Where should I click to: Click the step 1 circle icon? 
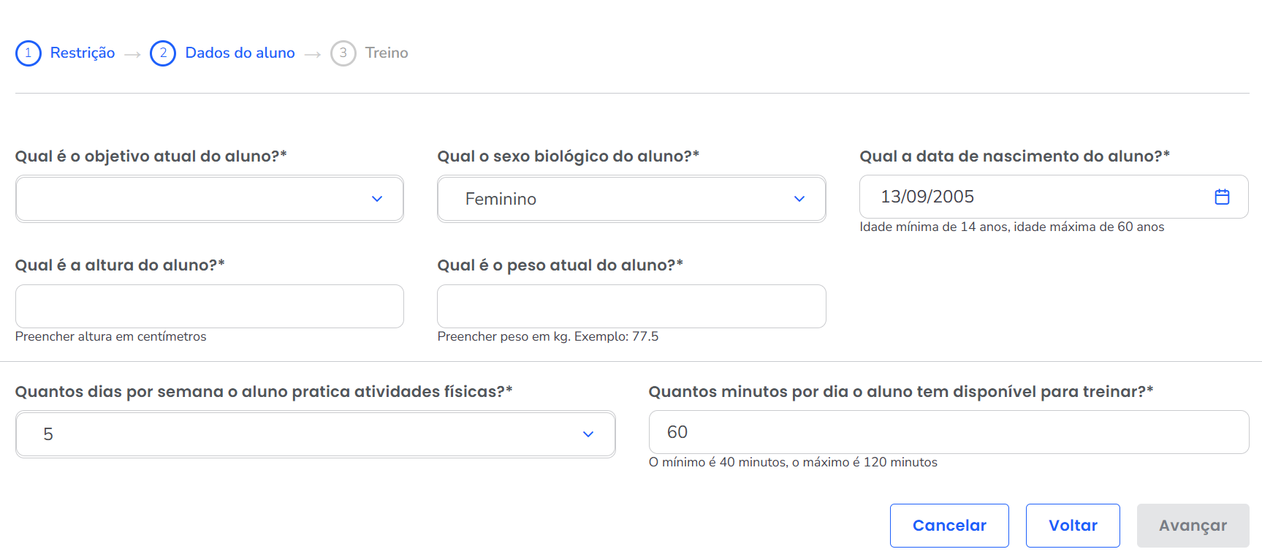tap(28, 53)
